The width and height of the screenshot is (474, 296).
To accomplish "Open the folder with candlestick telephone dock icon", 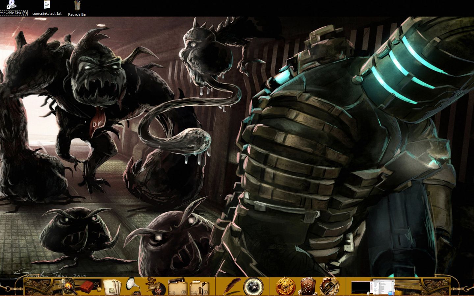I will pos(199,287).
